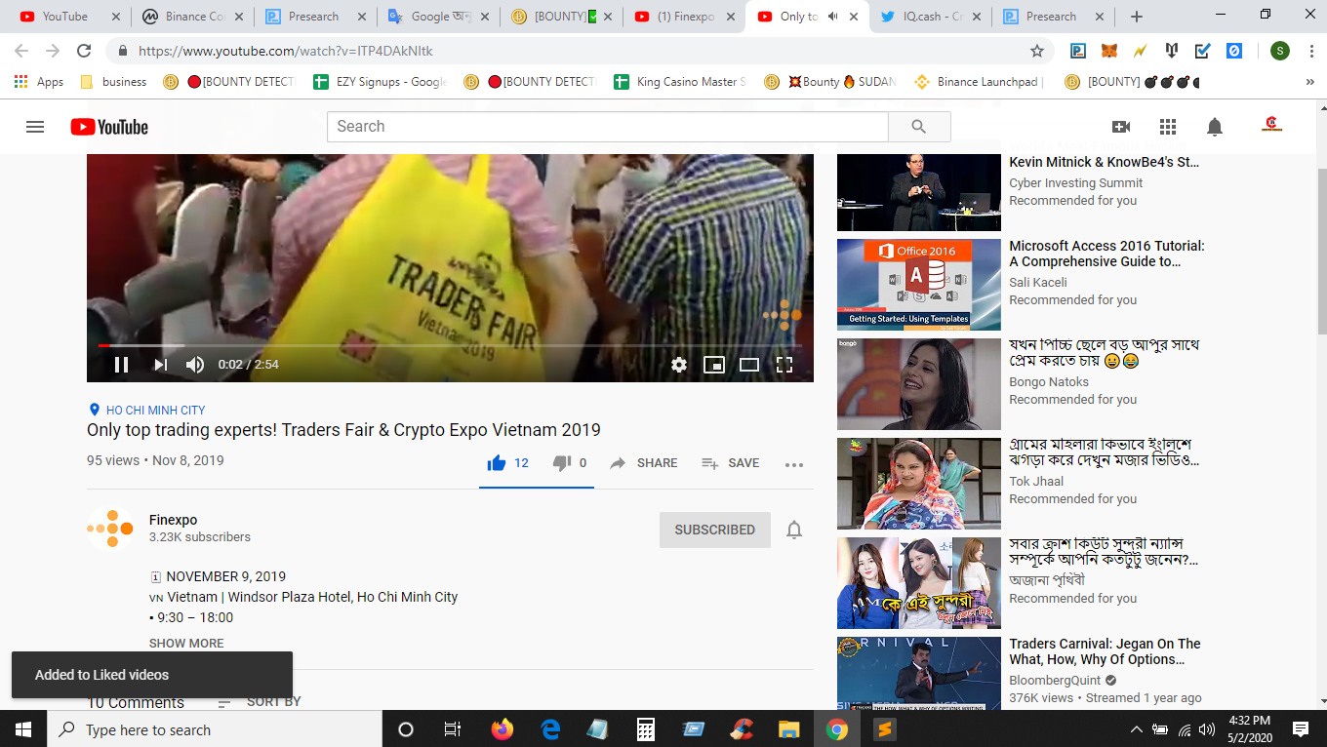
Task: Toggle Finexpo channel notification bell
Action: [x=794, y=530]
